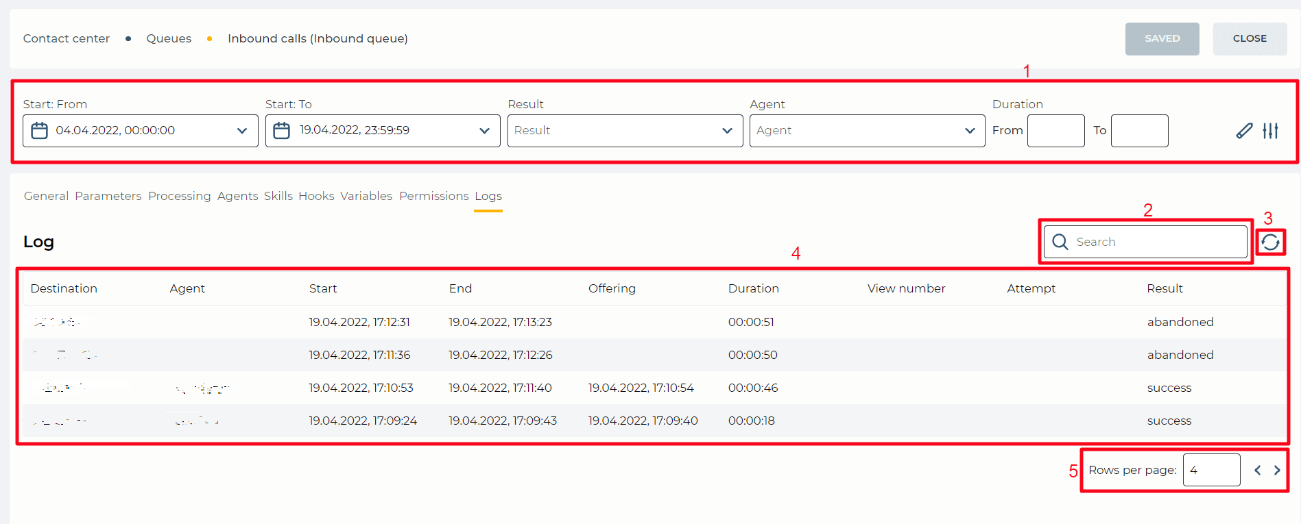Select the Skills tab
Image resolution: width=1301 pixels, height=524 pixels.
coord(278,196)
